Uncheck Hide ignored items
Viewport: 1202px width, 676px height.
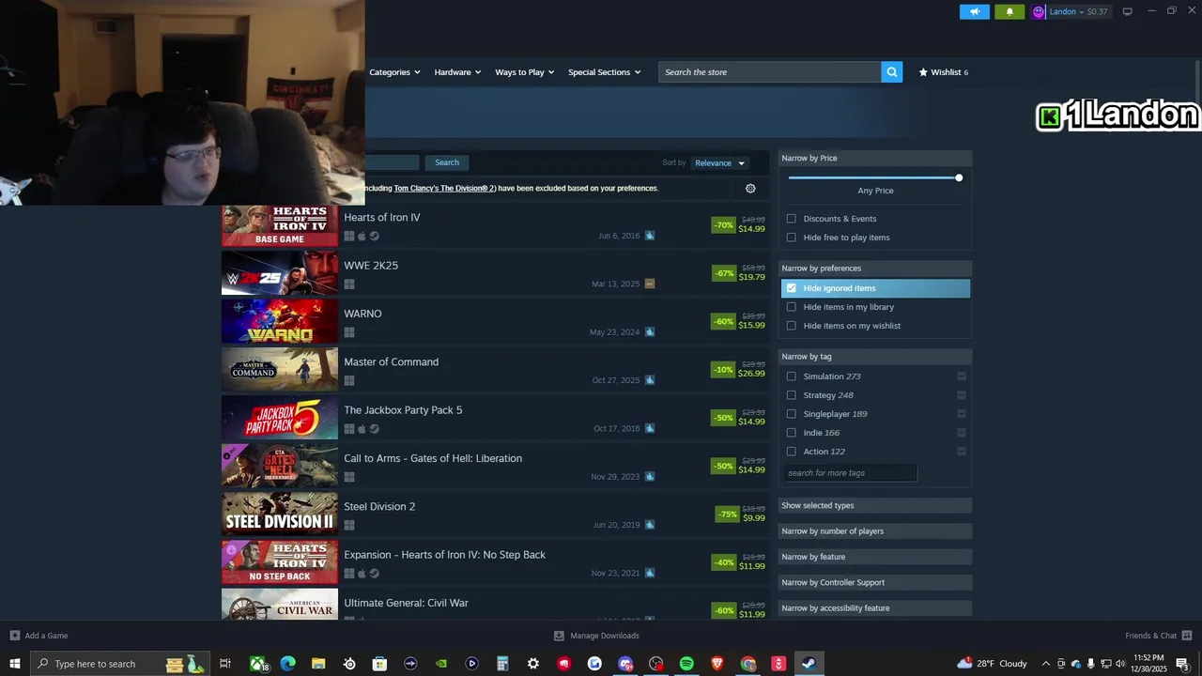[x=791, y=288]
